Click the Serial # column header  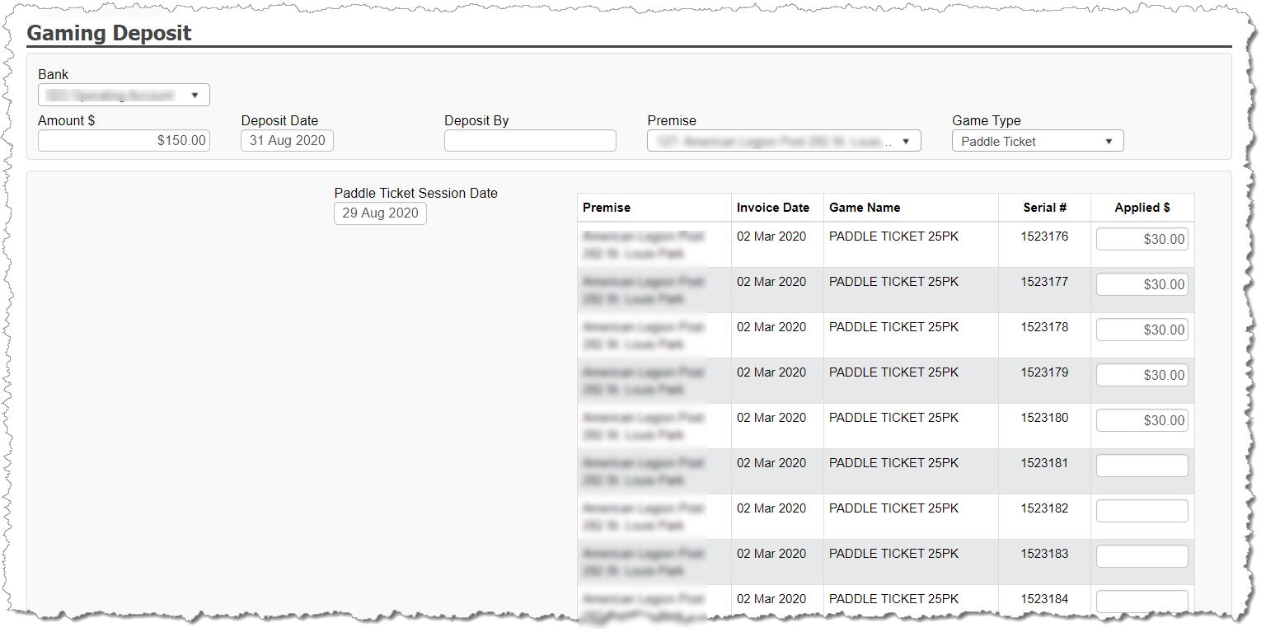[x=1044, y=207]
